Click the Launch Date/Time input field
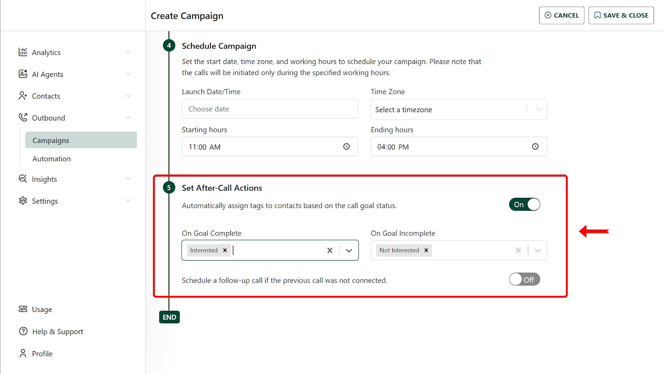664x374 pixels. click(270, 109)
